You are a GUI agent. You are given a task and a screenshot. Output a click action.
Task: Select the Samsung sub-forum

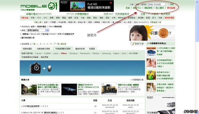pos(106,54)
